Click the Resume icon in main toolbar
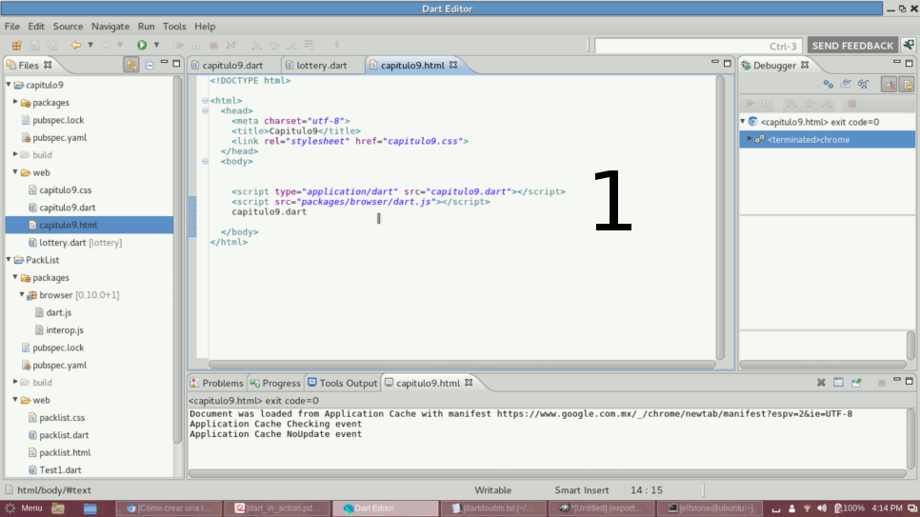The height and width of the screenshot is (517, 920). click(178, 45)
